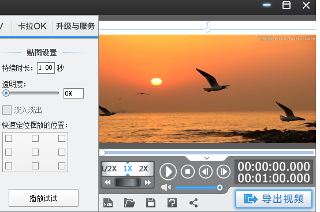The height and width of the screenshot is (212, 320).
Task: Save project with floppy disk icon
Action: click(151, 203)
